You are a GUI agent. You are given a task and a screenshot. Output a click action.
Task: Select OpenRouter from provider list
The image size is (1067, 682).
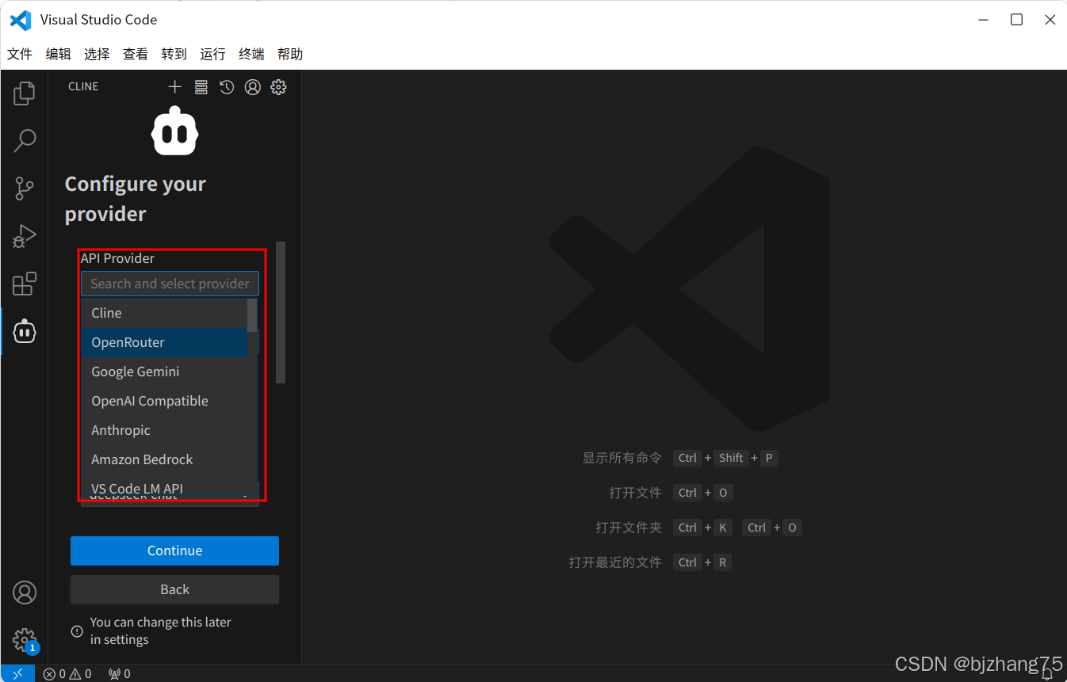(164, 342)
